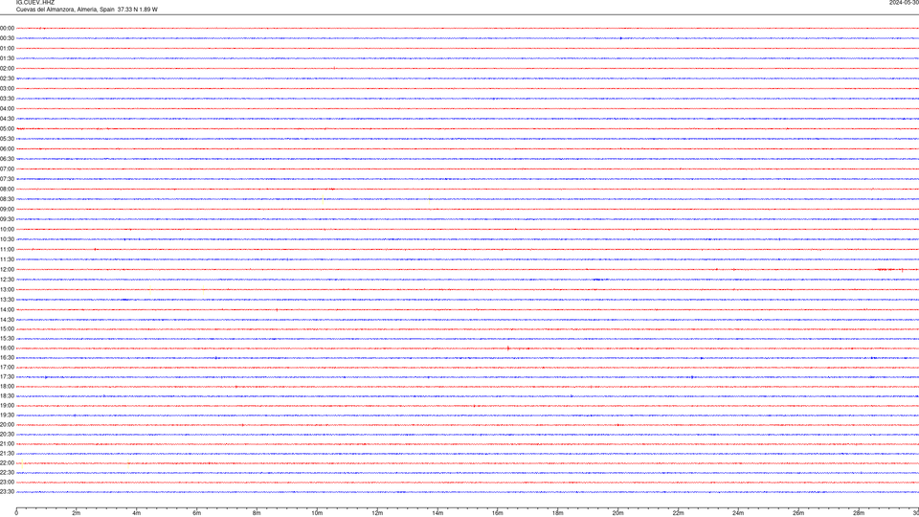Click the 08:30 time label
This screenshot has width=919, height=517.
coord(7,199)
